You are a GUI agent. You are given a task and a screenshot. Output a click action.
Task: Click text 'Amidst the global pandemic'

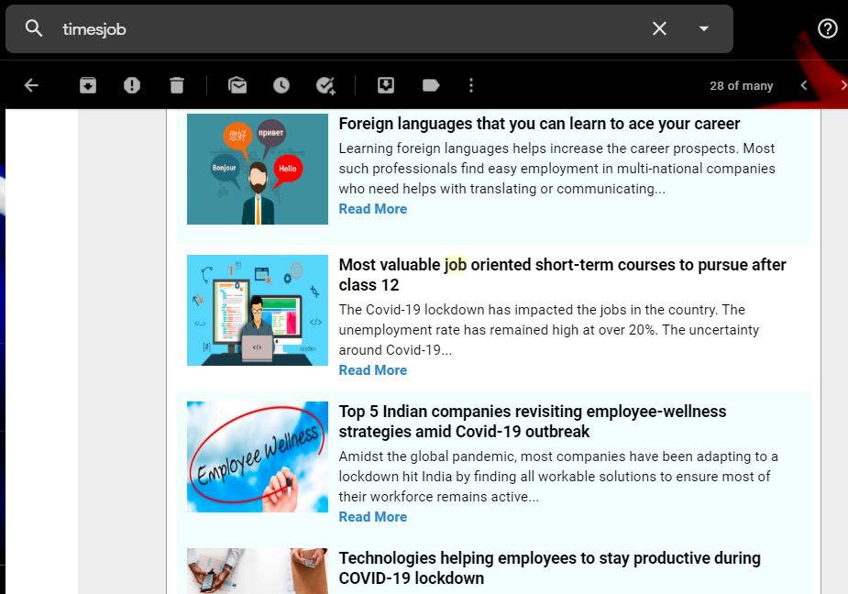tap(427, 456)
